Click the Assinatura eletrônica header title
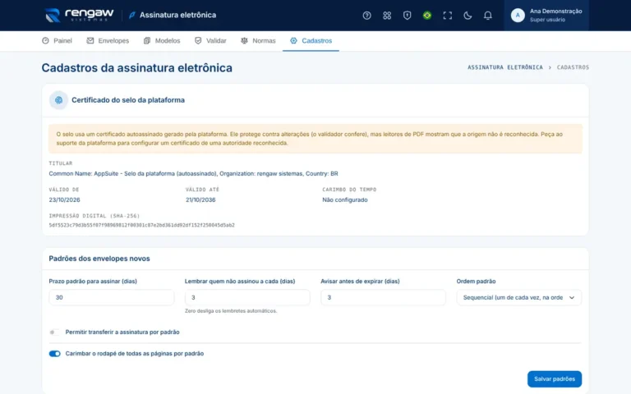 [177, 16]
